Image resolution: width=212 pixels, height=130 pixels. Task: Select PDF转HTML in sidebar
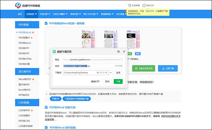pos(25,59)
